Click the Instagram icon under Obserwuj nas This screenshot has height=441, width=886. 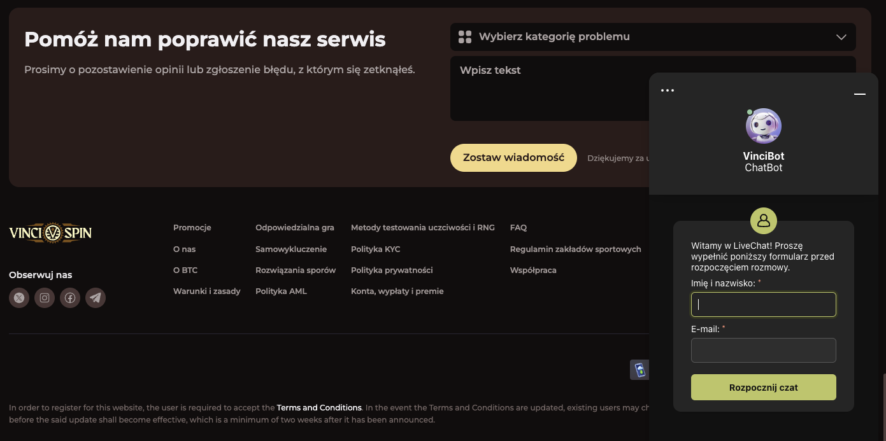coord(44,297)
